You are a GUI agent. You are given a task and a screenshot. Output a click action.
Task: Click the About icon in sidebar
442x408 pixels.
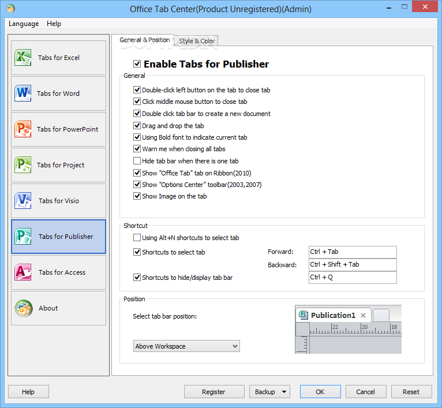coord(24,308)
